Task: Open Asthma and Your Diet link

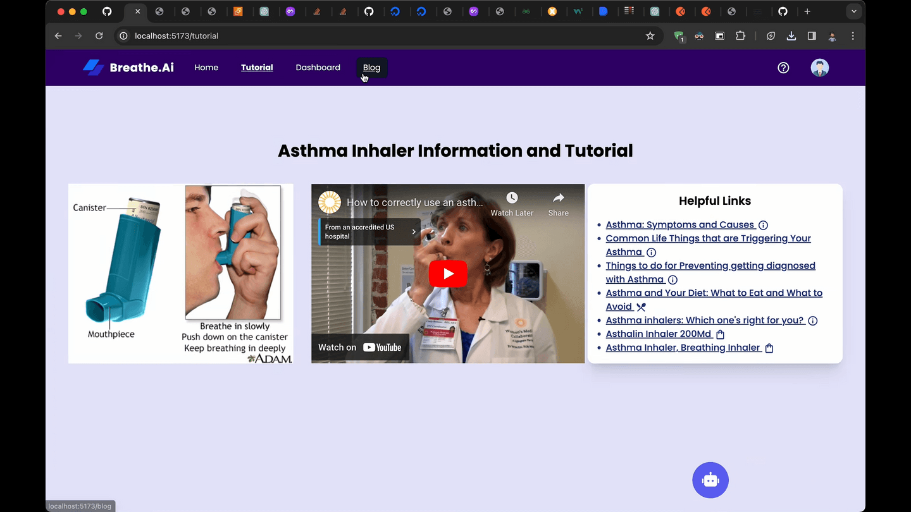Action: [714, 300]
